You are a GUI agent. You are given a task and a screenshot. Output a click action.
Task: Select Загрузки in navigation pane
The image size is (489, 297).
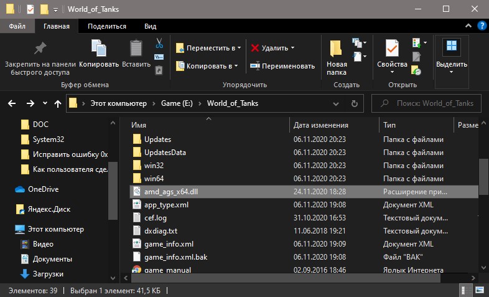point(42,274)
